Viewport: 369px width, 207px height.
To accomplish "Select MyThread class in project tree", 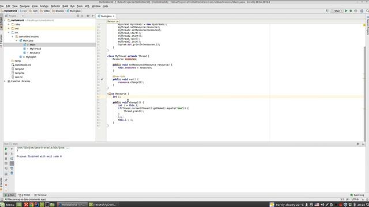I will (x=35, y=49).
